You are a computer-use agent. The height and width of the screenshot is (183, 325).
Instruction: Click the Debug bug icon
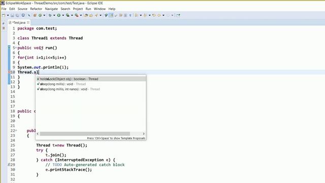pyautogui.click(x=50, y=15)
